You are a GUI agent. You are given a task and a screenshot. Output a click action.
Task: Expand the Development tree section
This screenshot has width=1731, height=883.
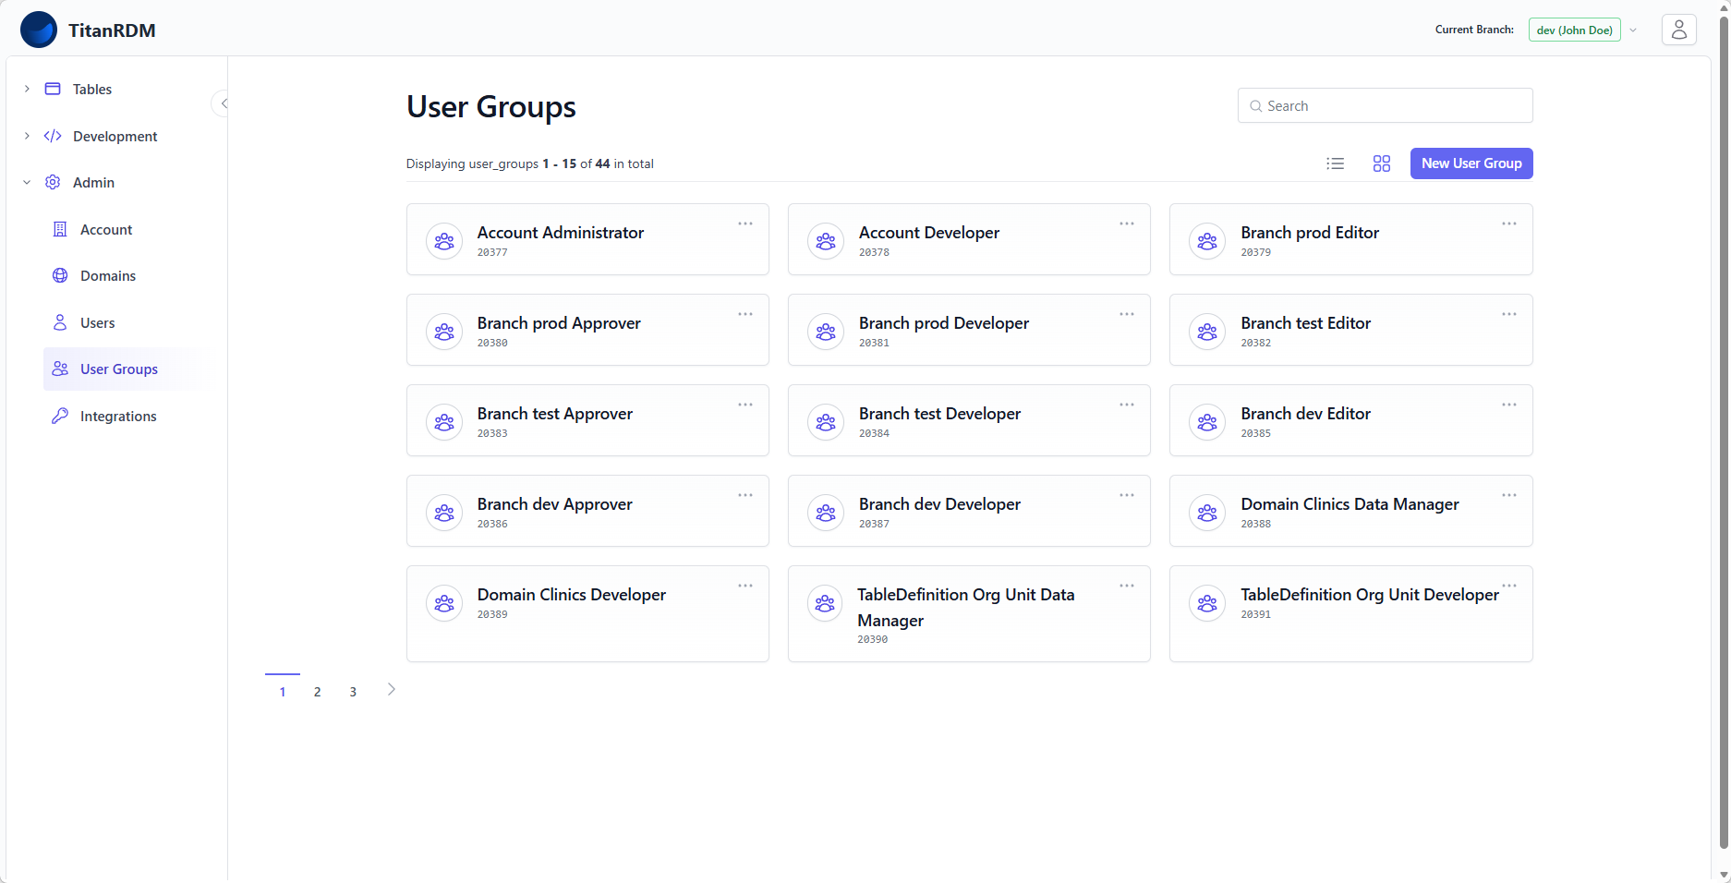pos(27,136)
